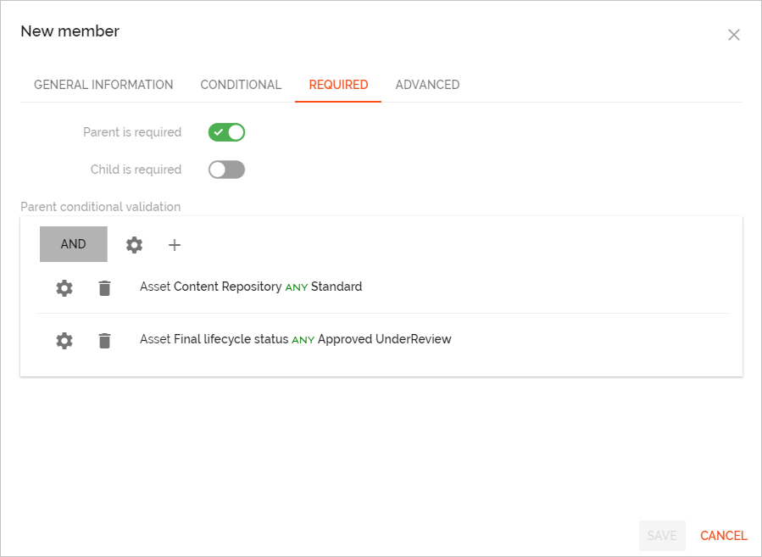The width and height of the screenshot is (762, 557).
Task: Delete the Content Repository condition
Action: [x=104, y=287]
